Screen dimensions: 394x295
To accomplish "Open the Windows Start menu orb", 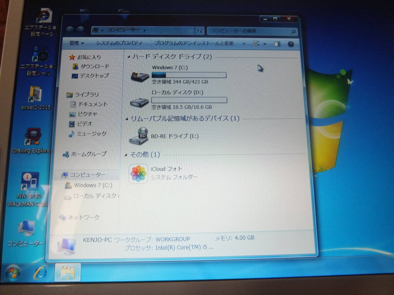I will pos(12,272).
